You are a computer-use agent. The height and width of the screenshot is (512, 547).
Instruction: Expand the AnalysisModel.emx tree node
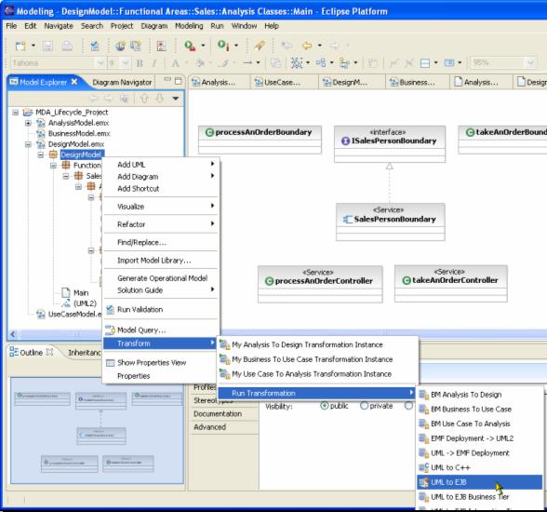point(28,123)
